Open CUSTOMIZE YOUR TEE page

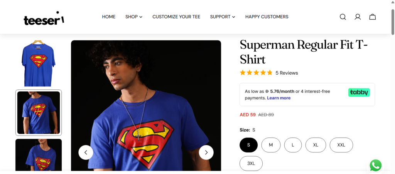coord(176,17)
